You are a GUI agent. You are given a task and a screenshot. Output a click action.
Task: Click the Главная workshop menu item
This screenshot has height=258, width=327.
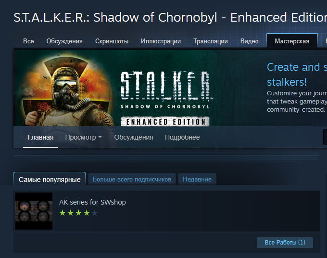[41, 137]
